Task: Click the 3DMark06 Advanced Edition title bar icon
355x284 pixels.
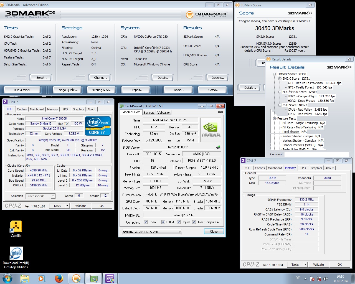Action: 2,5
